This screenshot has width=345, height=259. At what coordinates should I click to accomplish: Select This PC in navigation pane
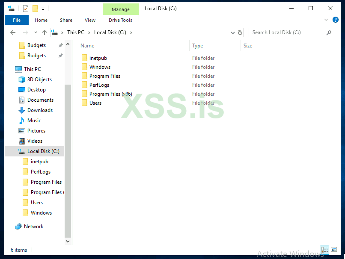(x=33, y=69)
